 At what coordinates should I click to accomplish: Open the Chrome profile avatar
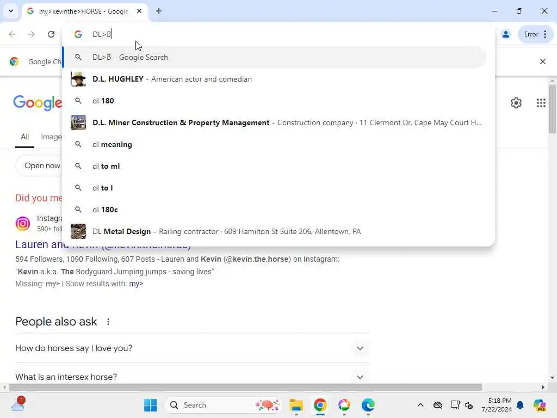coord(505,34)
